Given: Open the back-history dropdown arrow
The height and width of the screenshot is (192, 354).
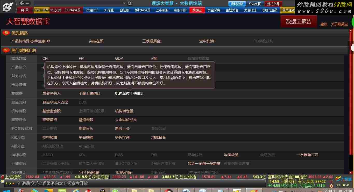Looking at the screenshot, I should coord(27,4).
